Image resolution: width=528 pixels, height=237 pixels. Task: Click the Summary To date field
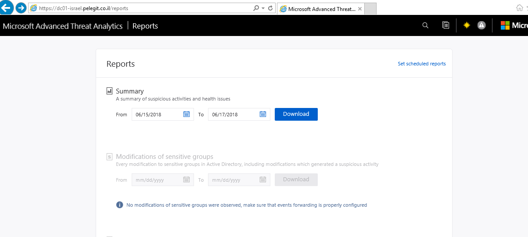pyautogui.click(x=239, y=115)
